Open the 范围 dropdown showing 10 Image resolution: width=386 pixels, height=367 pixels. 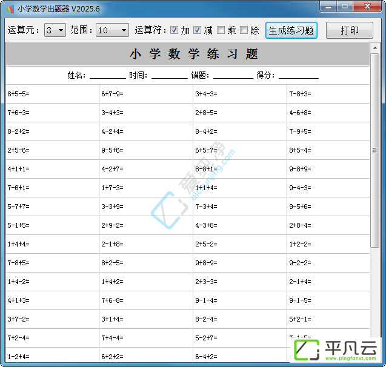point(112,30)
